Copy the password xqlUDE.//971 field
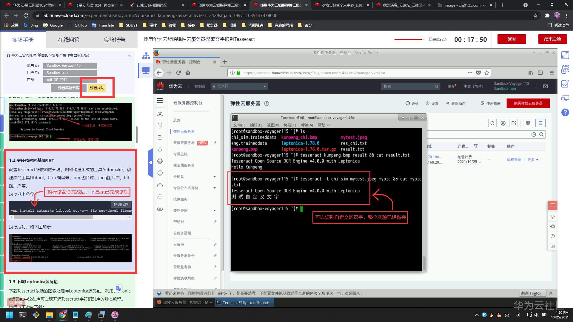Image resolution: width=573 pixels, height=322 pixels. point(70,80)
